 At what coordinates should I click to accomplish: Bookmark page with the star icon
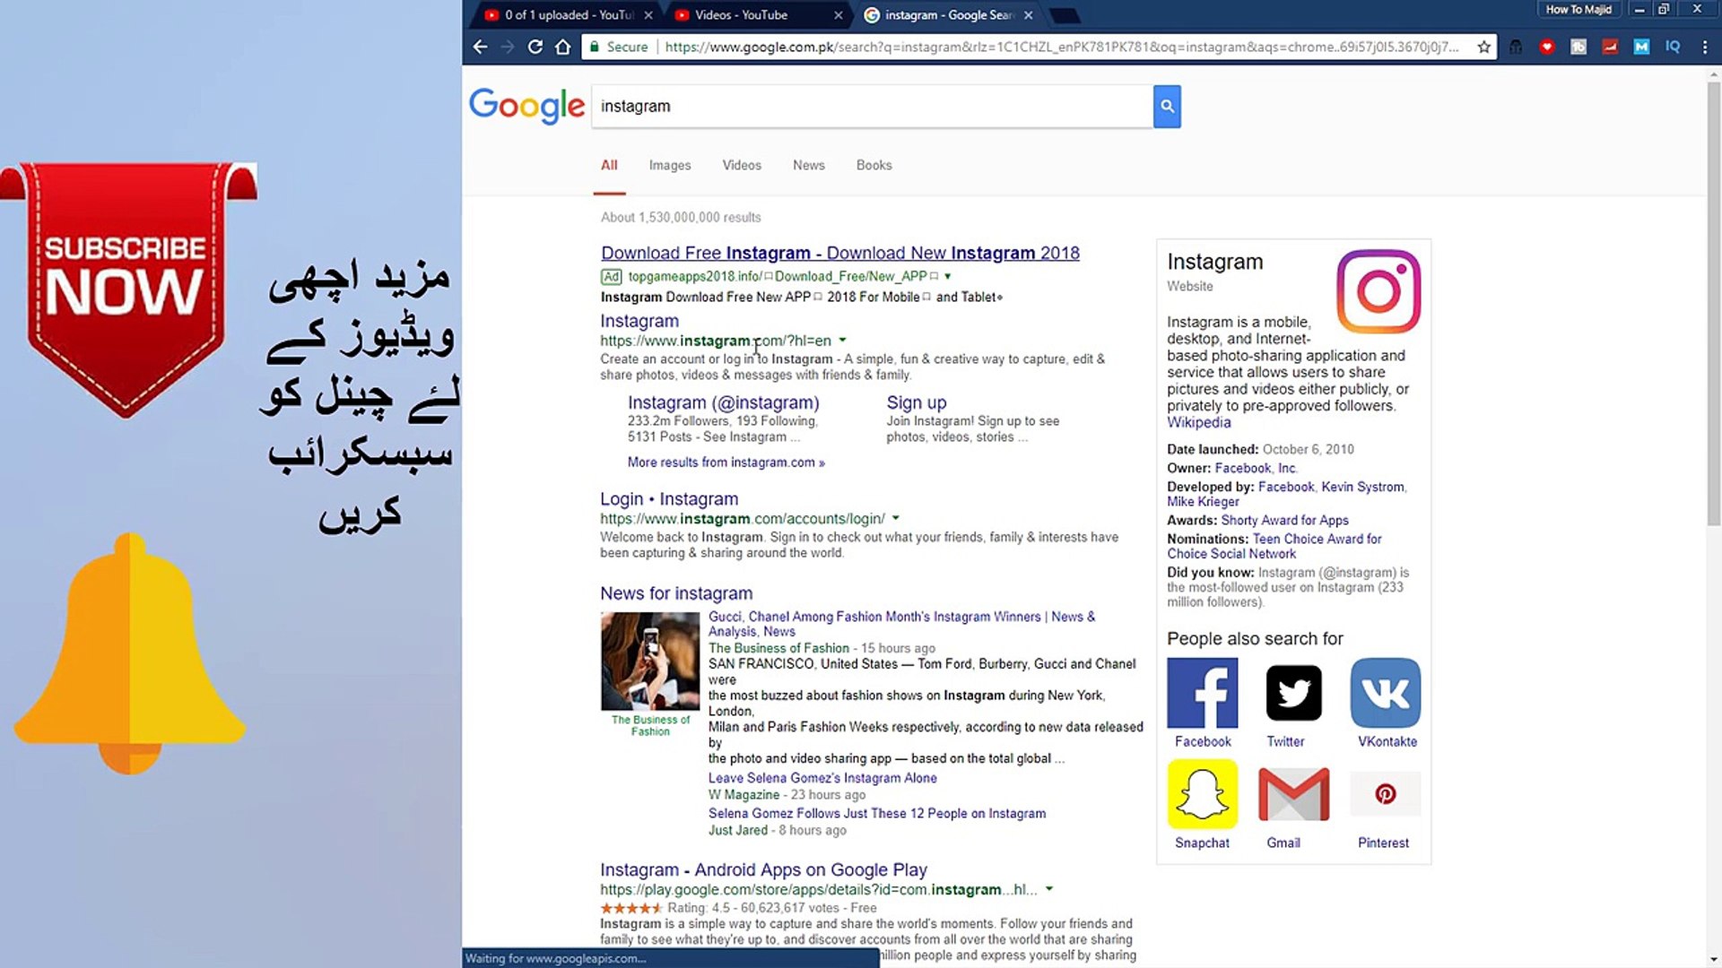[1483, 47]
